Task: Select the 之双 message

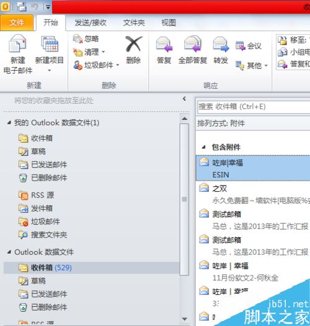Action: click(253, 194)
